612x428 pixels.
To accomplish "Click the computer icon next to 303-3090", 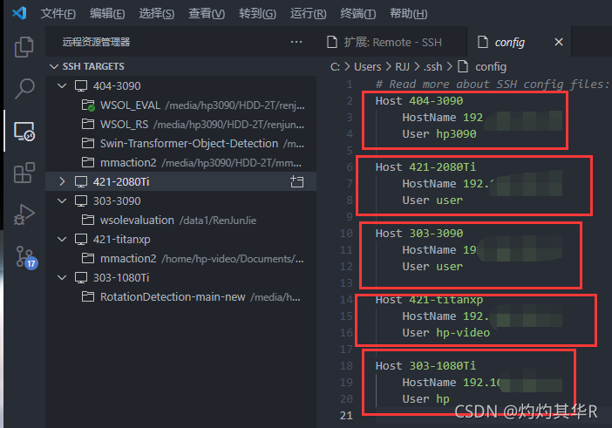I will pos(81,201).
